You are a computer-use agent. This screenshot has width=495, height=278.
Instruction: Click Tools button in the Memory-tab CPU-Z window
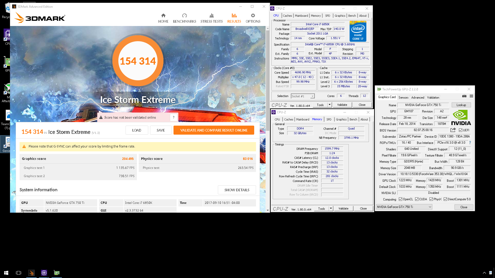[321, 208]
